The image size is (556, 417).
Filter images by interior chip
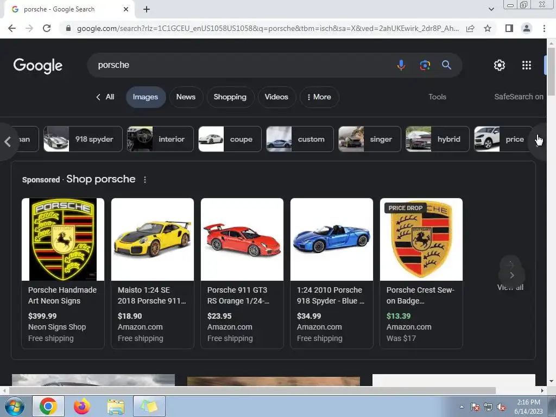(x=160, y=139)
